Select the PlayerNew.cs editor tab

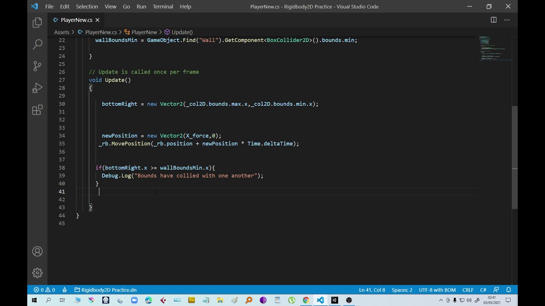pos(76,20)
